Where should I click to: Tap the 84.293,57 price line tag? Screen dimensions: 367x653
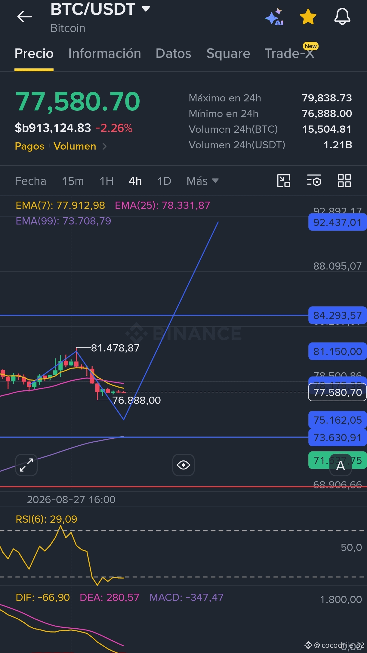(338, 315)
